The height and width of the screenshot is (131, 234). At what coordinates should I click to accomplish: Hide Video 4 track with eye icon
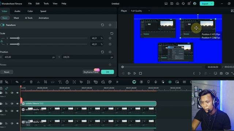[17, 103]
